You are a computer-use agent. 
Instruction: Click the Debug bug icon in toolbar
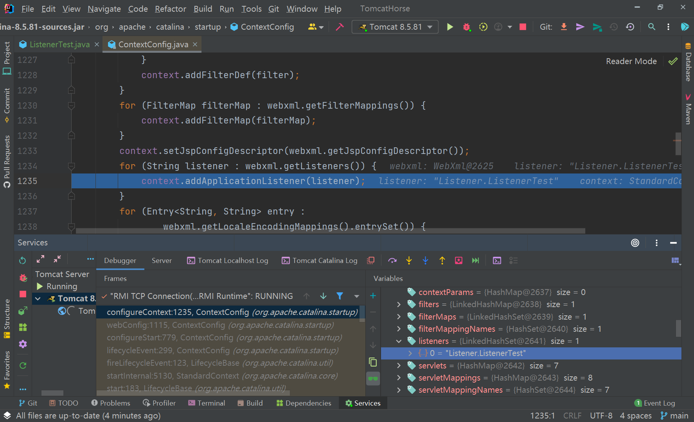(x=466, y=27)
